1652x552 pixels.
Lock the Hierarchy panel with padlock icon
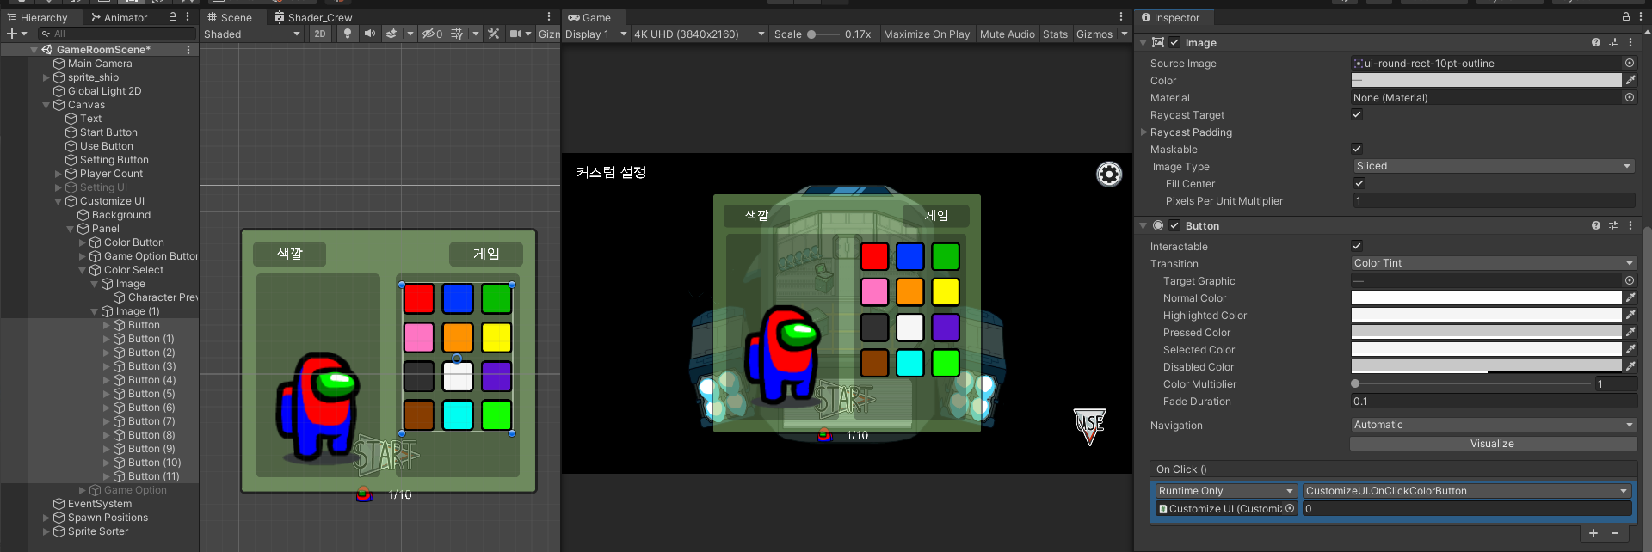[x=173, y=16]
